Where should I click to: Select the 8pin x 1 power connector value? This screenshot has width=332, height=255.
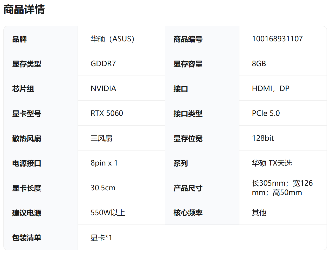coord(104,163)
